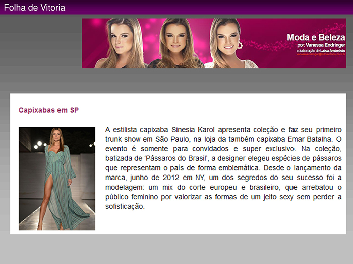
Task: Click the final word sofisticação
Action: (x=125, y=206)
